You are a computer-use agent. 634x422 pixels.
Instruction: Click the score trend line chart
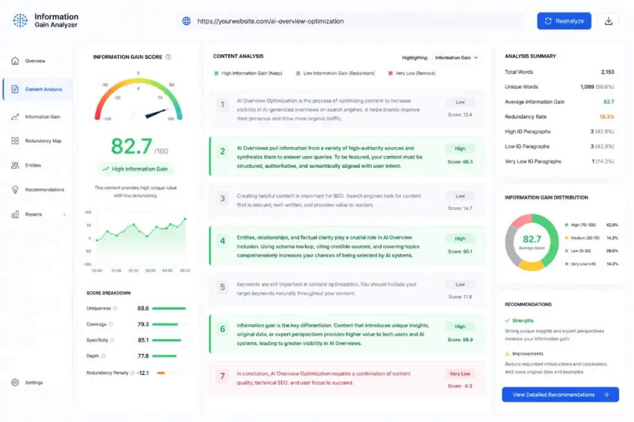[137, 241]
